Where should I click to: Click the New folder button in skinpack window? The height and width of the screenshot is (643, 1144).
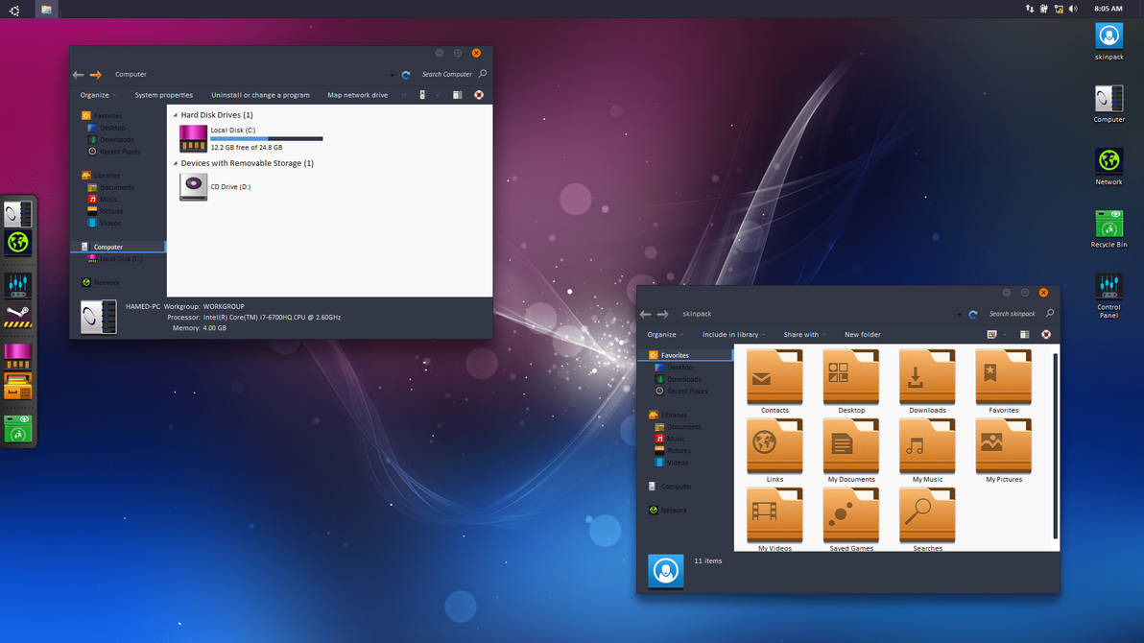[861, 334]
